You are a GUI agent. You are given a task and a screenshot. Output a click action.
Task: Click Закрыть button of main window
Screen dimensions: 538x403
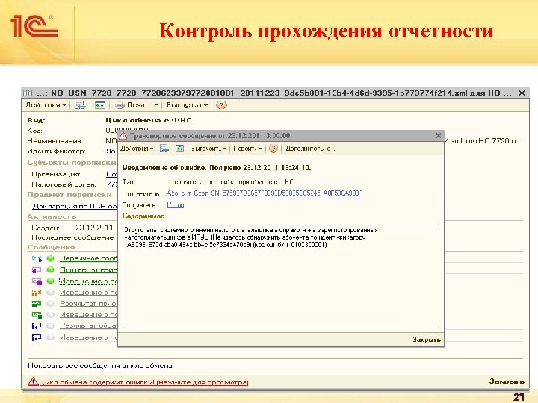pyautogui.click(x=507, y=381)
